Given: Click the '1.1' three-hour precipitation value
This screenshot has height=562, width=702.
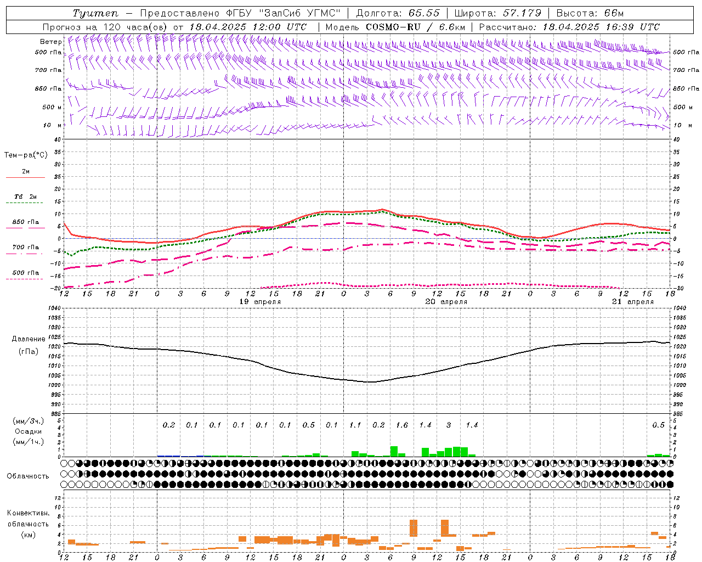Looking at the screenshot, I should click(355, 425).
